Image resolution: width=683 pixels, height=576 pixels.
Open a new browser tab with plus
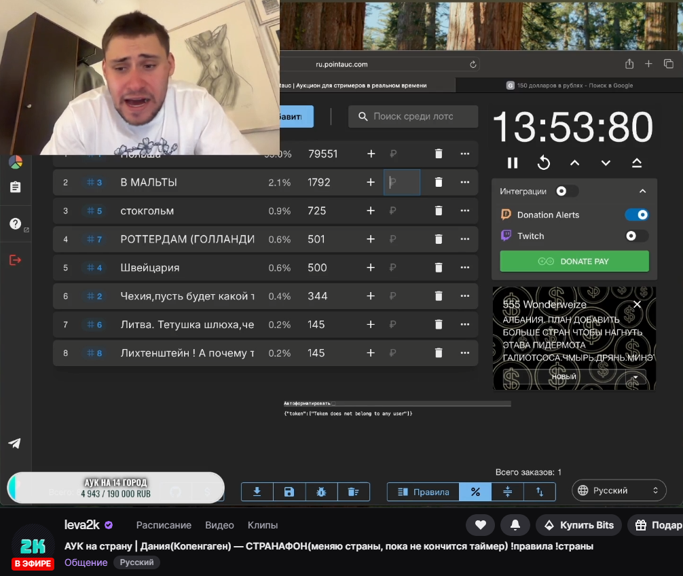pos(648,64)
